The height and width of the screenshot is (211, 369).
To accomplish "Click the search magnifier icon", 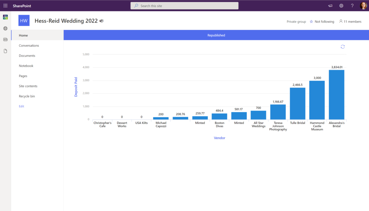I will click(136, 6).
